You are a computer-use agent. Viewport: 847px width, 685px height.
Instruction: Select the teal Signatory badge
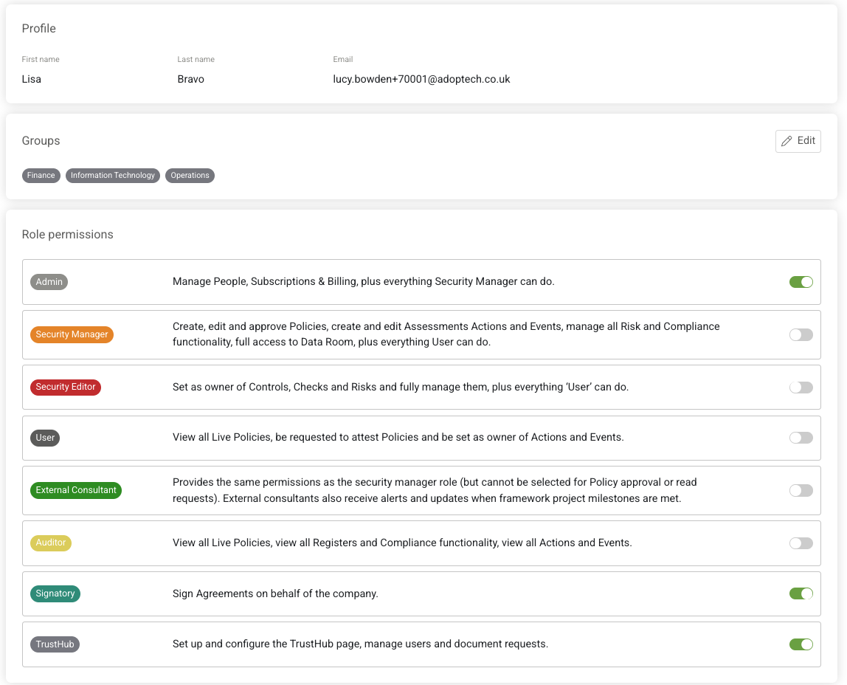tap(55, 593)
